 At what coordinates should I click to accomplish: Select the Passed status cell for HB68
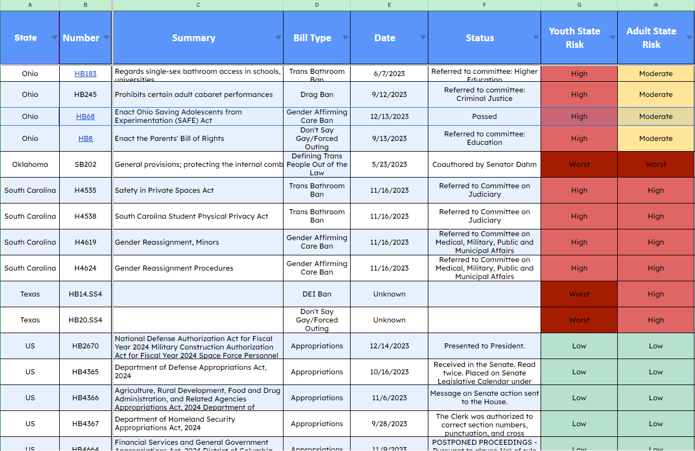point(484,116)
